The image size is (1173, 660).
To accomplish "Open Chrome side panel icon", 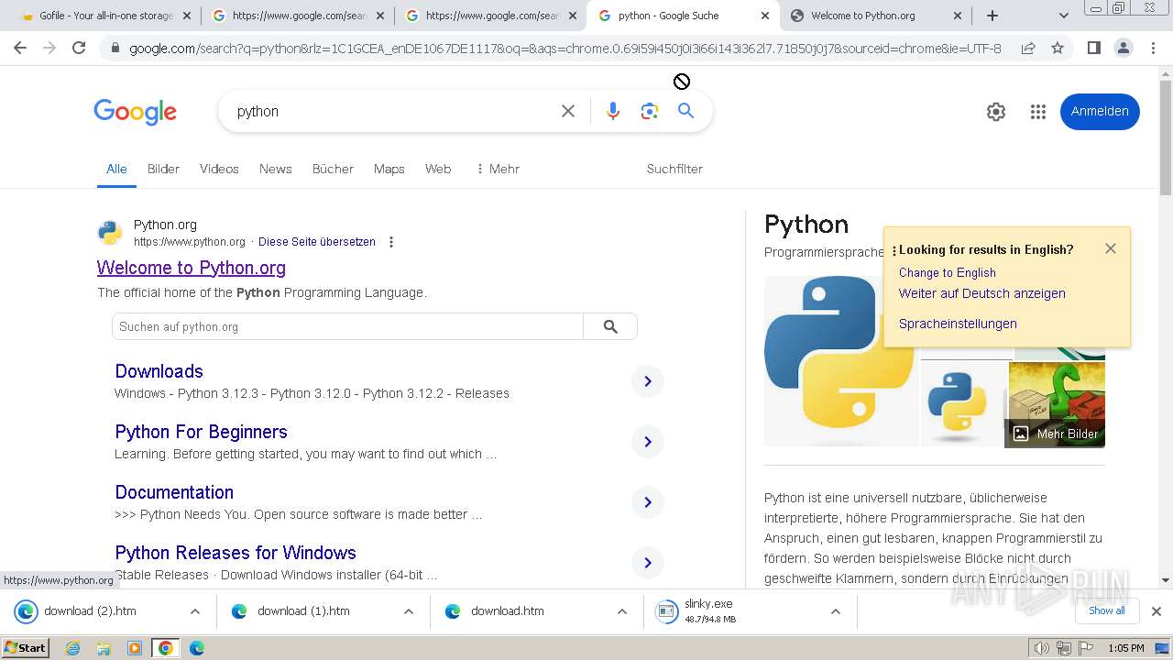I will click(x=1093, y=48).
